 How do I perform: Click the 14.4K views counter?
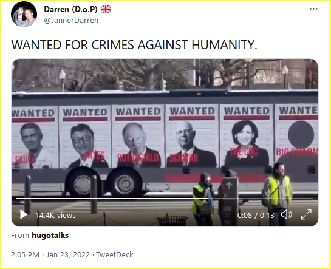[x=55, y=215]
